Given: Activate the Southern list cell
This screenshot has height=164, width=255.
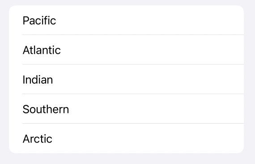Looking at the screenshot, I should pos(126,108).
